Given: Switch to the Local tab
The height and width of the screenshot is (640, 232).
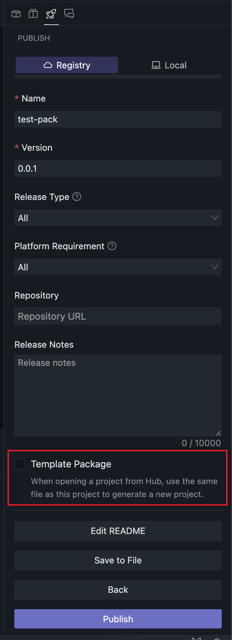Looking at the screenshot, I should (x=169, y=65).
